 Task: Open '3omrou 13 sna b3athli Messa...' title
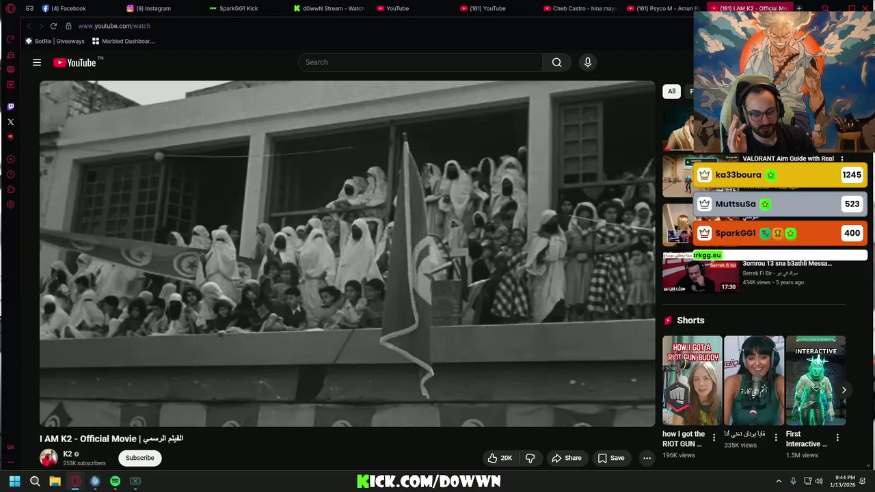click(x=787, y=263)
